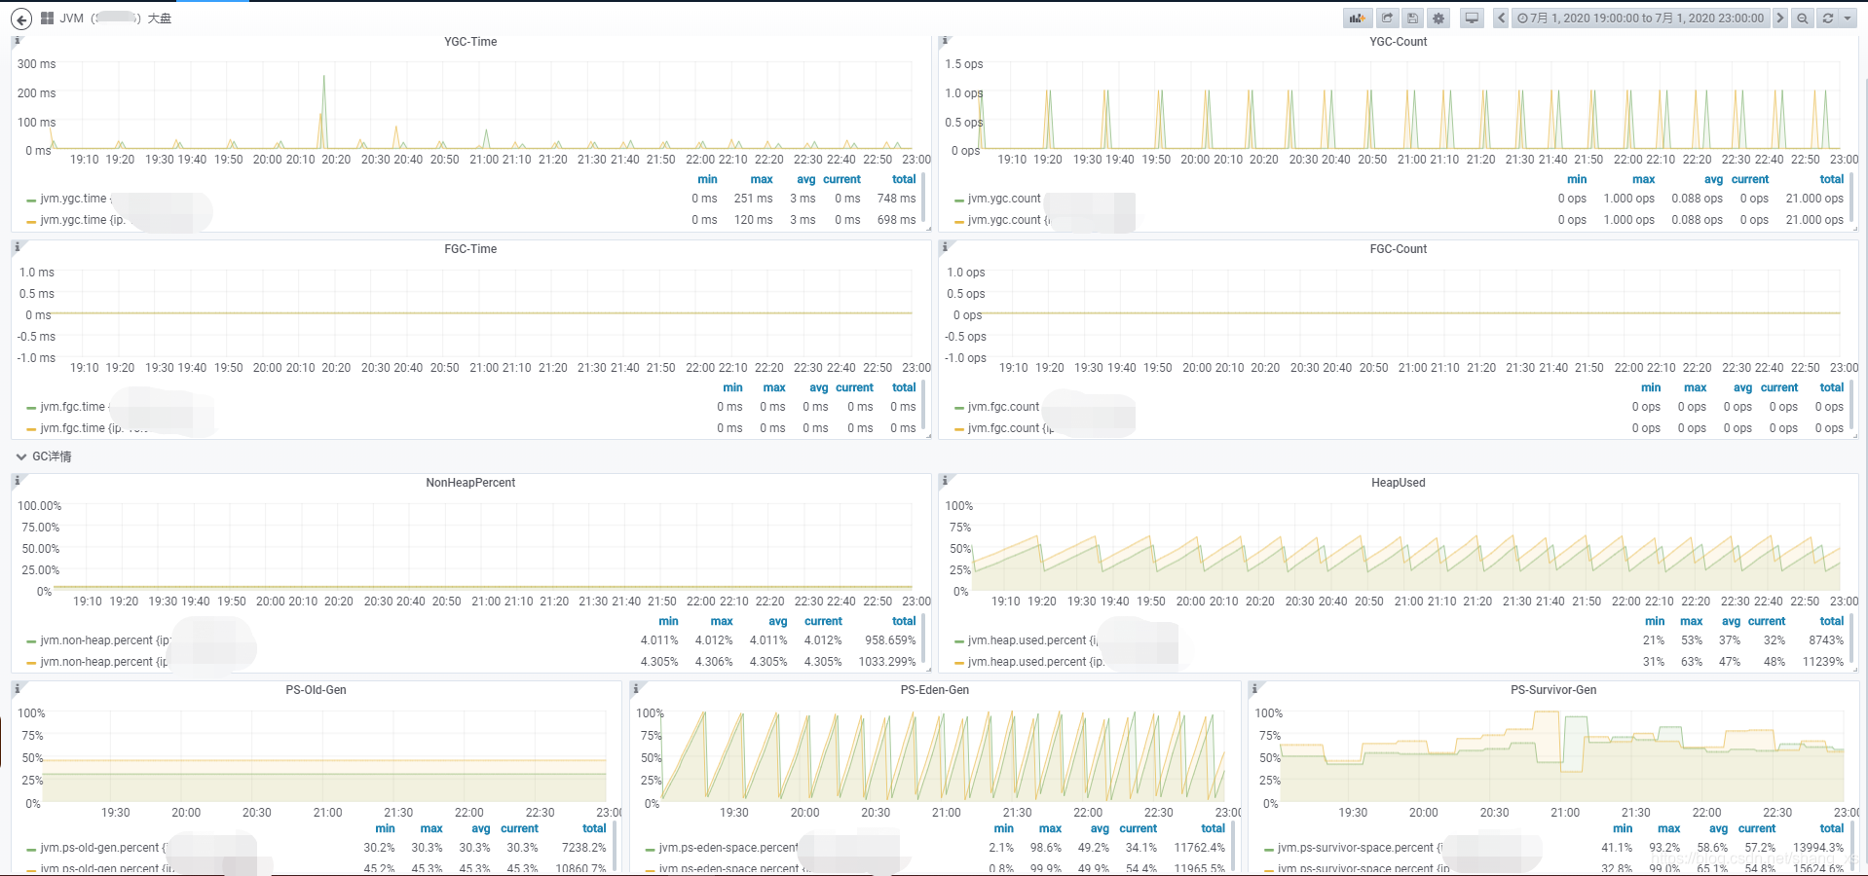
Task: Toggle yellow jvm.fgc.count series in legend
Action: (x=1010, y=428)
